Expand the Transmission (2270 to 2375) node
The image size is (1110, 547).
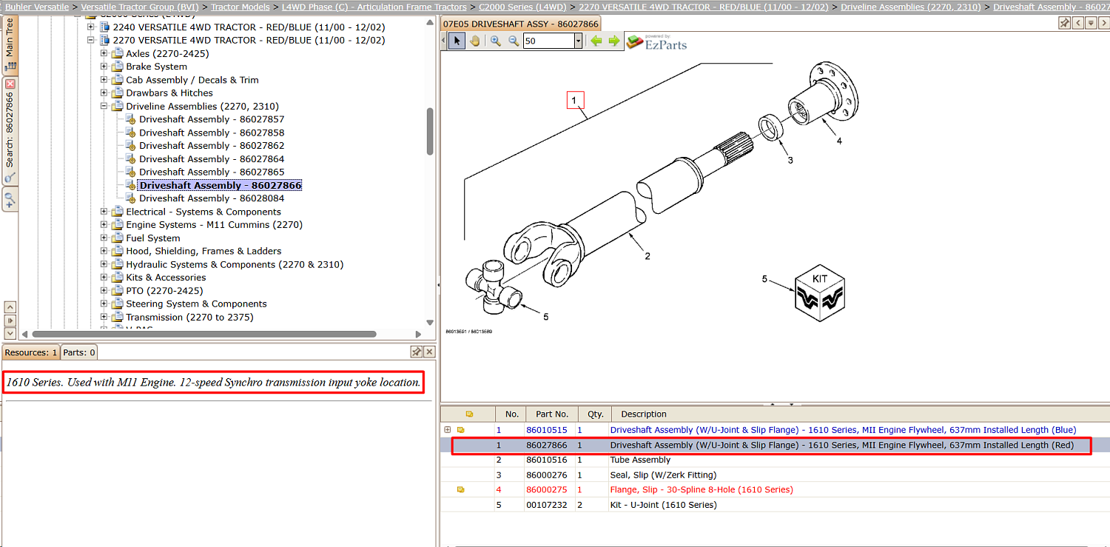(104, 317)
